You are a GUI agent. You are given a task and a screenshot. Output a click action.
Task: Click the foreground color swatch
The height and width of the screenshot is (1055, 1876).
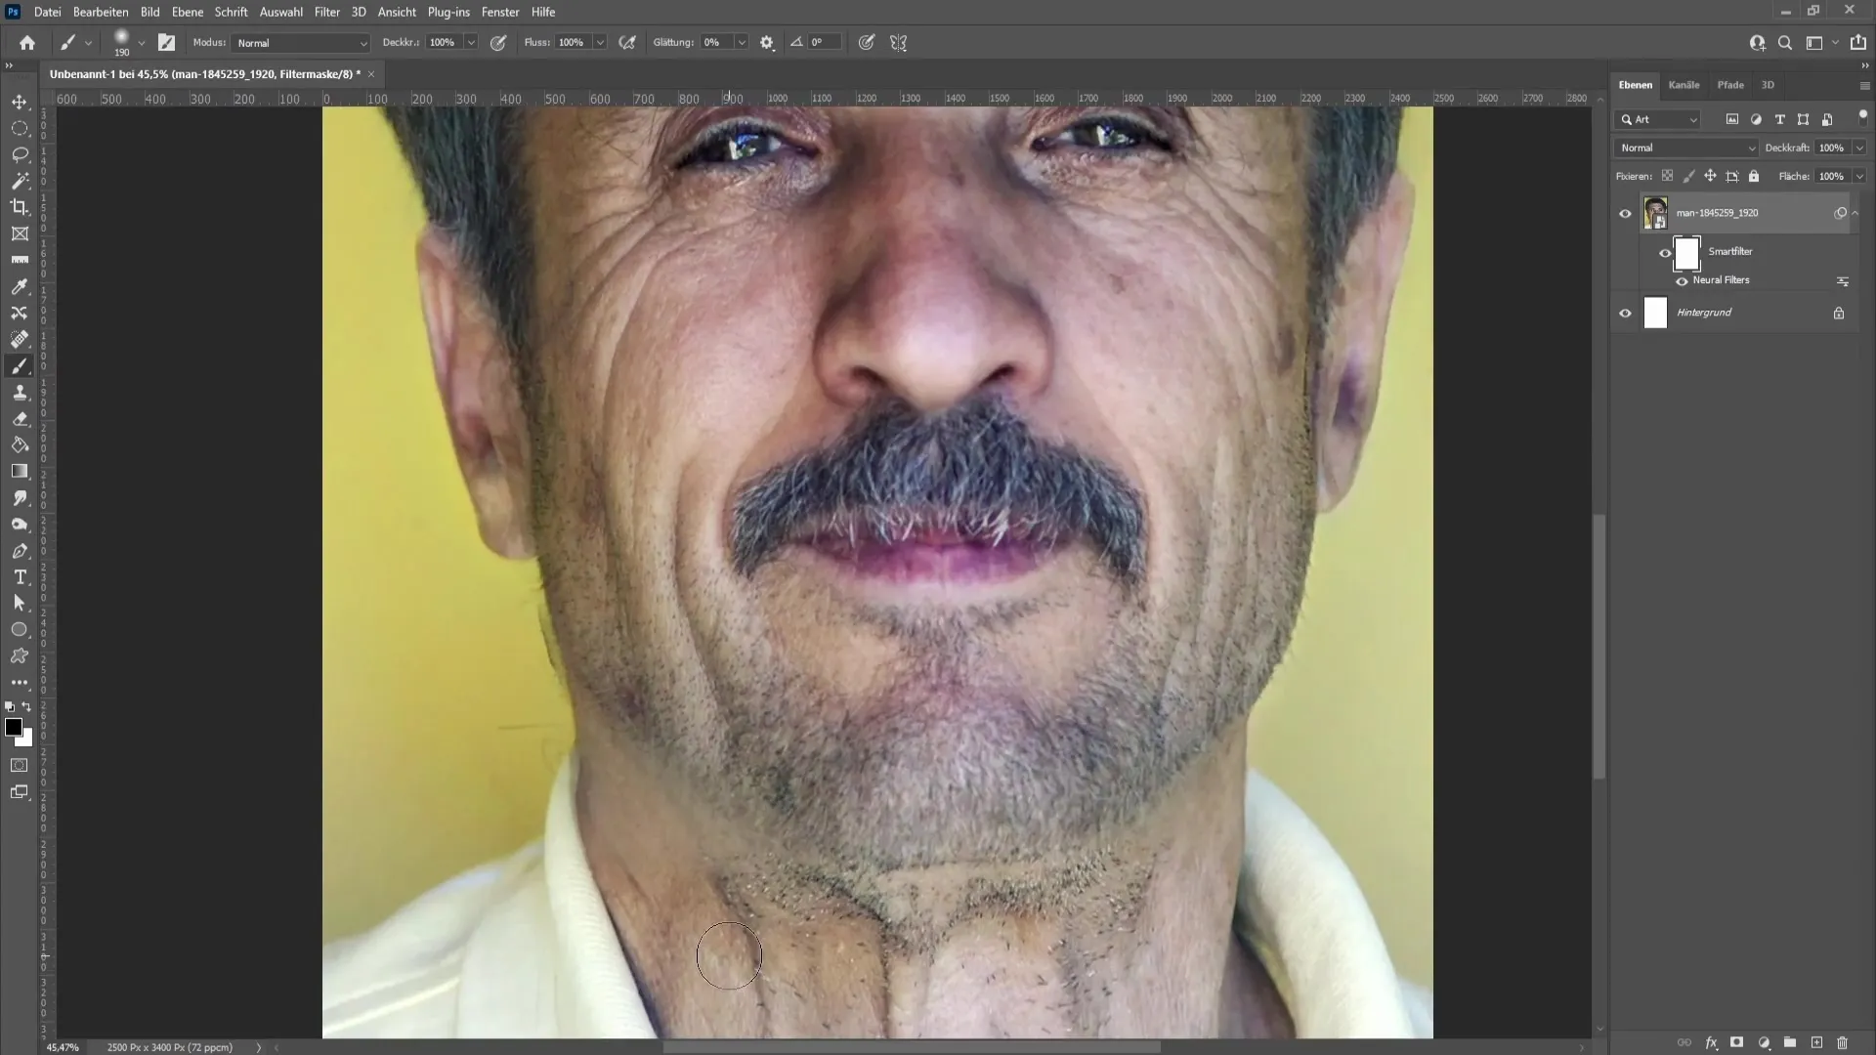[15, 729]
